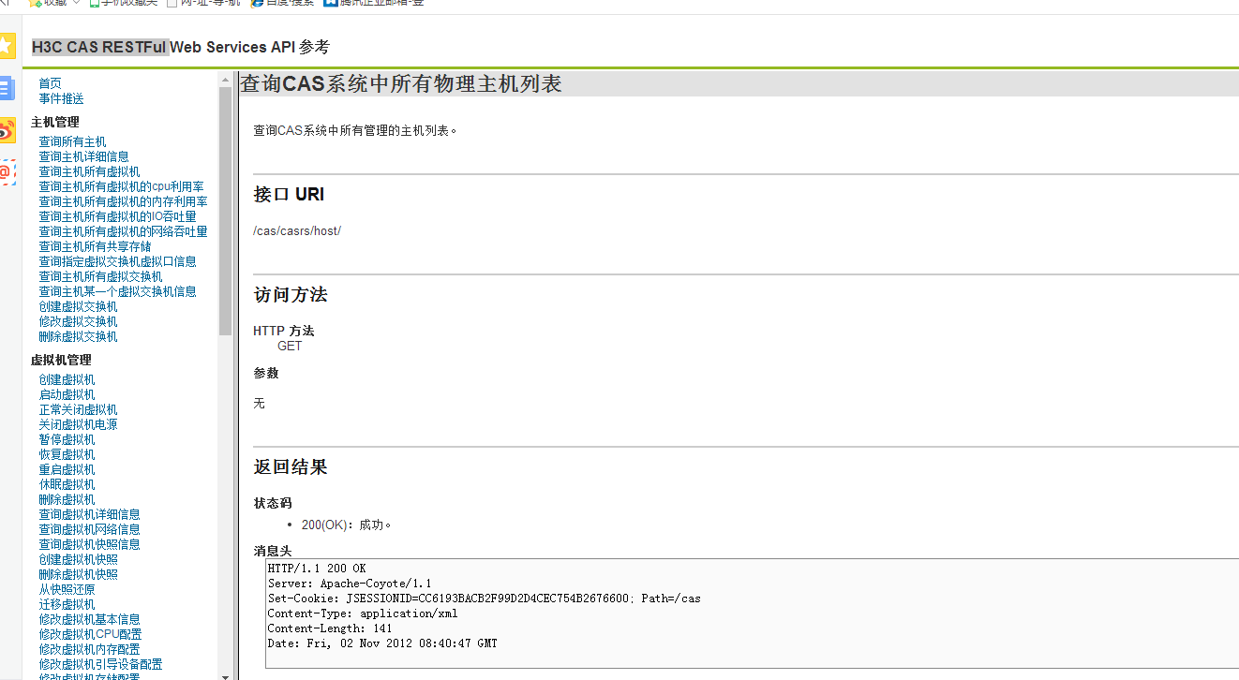Open the 查询主机所有虚拟交换机 link

[x=100, y=276]
